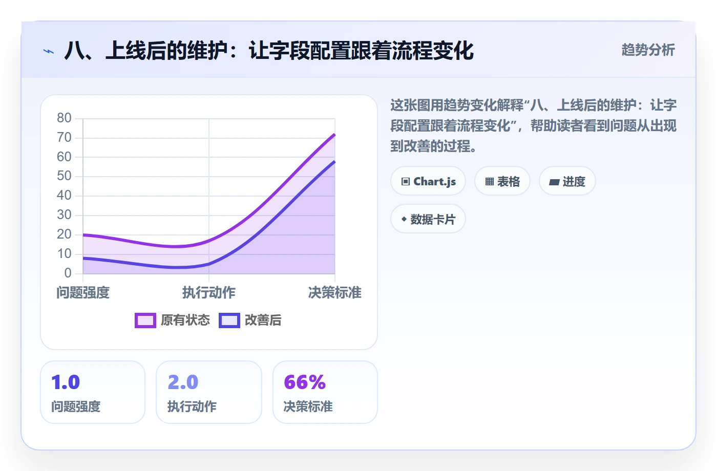Click the 50 y-axis tick label
This screenshot has width=717, height=471.
click(x=64, y=176)
